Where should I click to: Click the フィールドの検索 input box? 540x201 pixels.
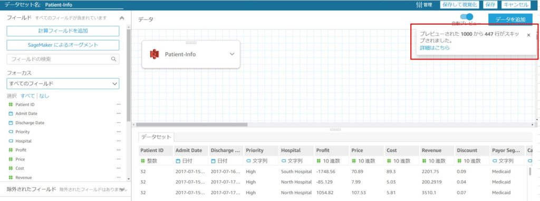click(63, 59)
